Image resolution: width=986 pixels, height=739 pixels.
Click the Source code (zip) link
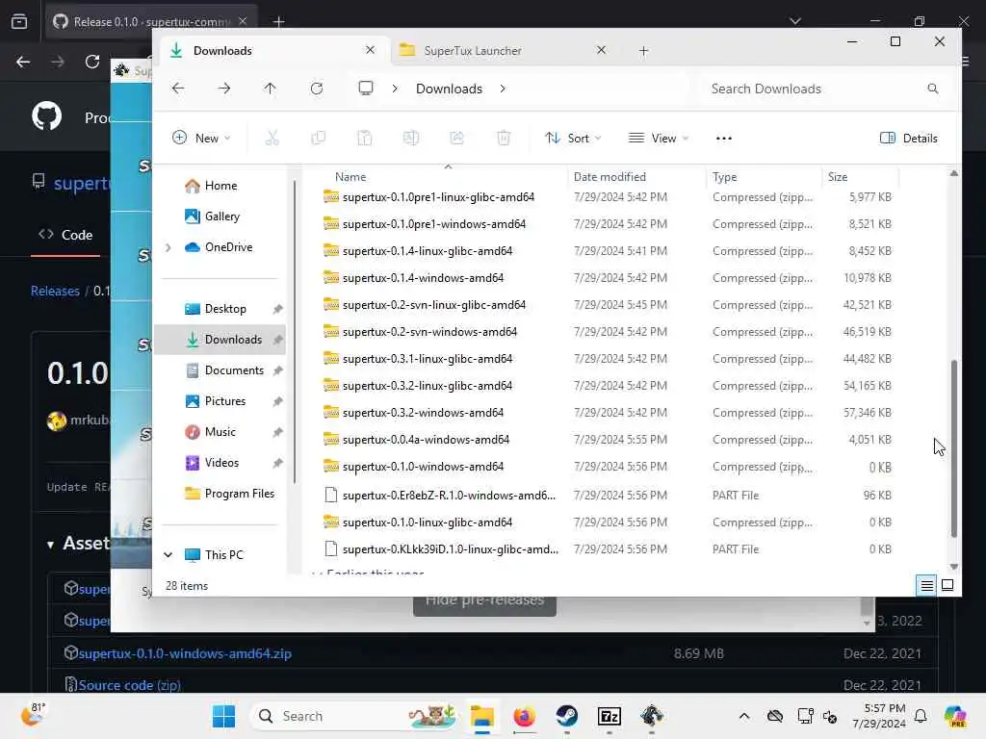130,685
